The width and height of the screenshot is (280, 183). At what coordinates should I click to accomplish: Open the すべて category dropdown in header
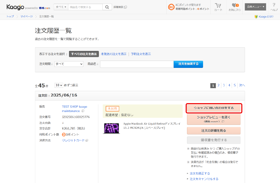click(61, 7)
